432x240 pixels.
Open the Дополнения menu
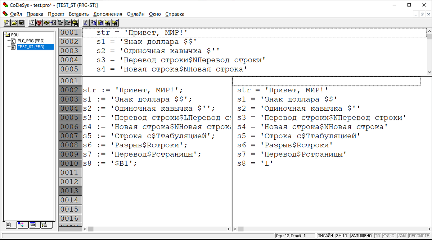click(x=108, y=14)
